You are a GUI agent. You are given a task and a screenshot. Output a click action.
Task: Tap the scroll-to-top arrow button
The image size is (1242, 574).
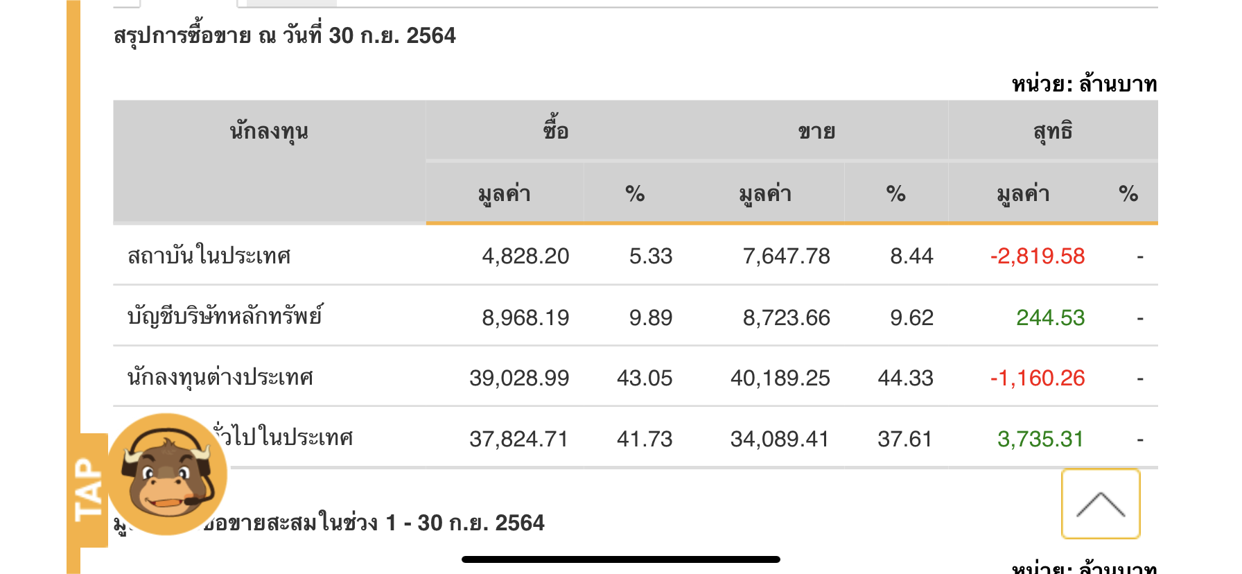coord(1100,504)
